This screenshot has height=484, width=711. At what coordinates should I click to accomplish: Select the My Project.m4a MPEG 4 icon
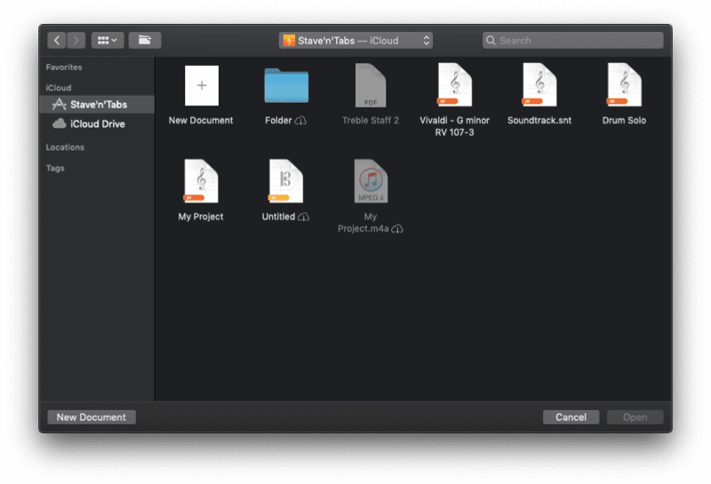(x=371, y=181)
